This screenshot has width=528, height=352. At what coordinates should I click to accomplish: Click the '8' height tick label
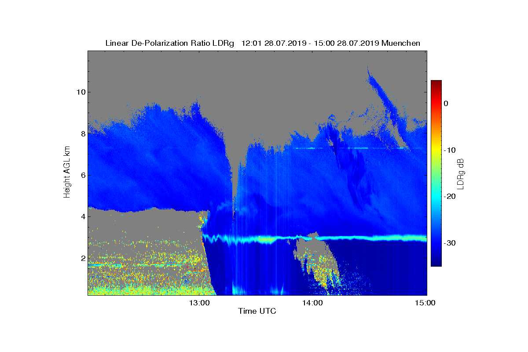(82, 133)
